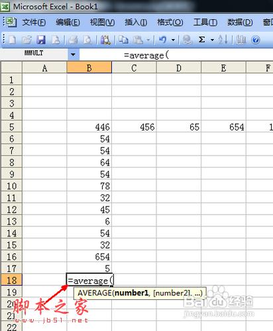The width and height of the screenshot is (273, 331).
Task: Click the AutoSum sigma icon
Action: click(x=201, y=40)
